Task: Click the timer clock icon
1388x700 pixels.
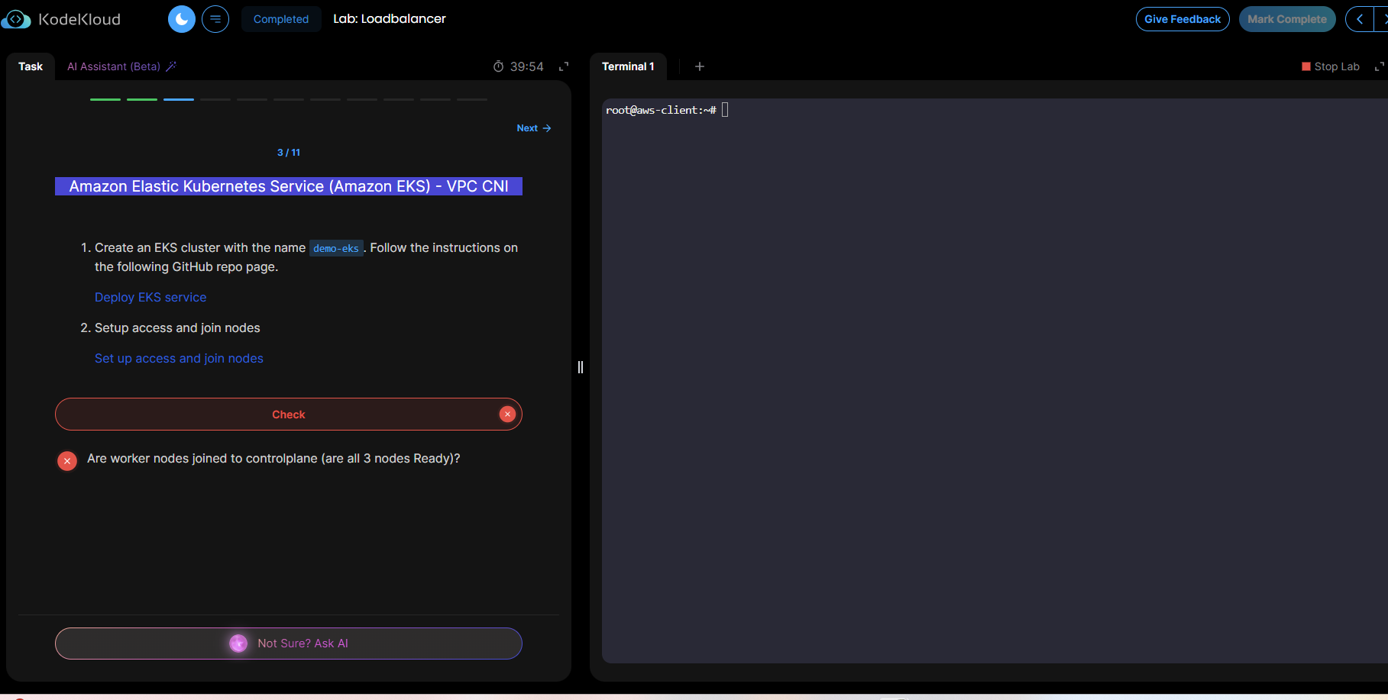Action: (x=499, y=66)
